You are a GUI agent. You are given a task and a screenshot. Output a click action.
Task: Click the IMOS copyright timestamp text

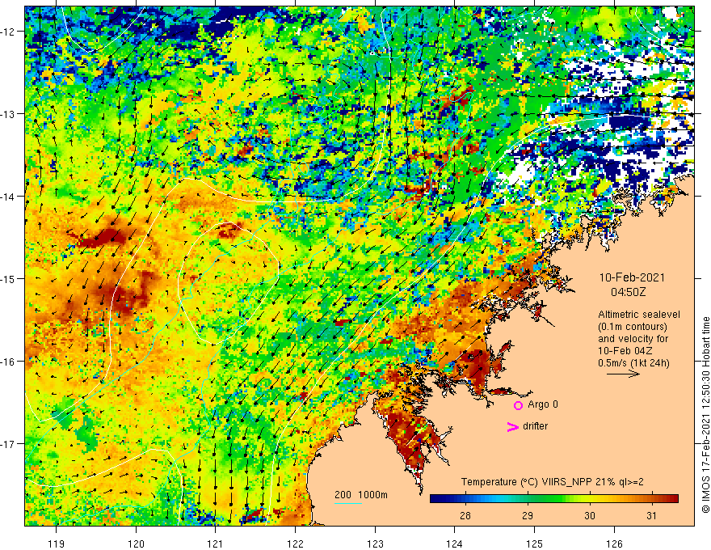coord(705,417)
